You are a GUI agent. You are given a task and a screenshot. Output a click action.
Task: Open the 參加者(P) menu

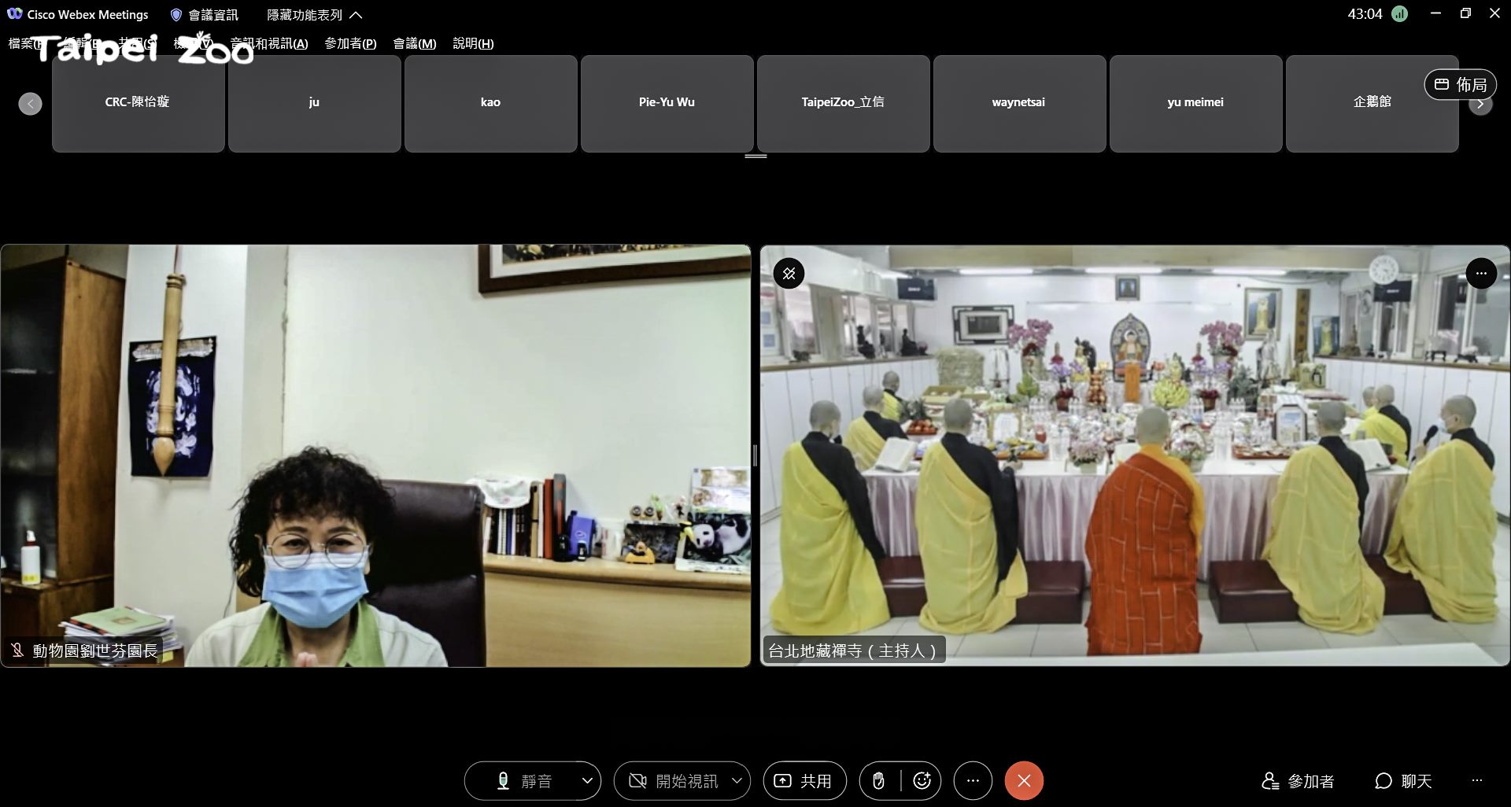350,43
